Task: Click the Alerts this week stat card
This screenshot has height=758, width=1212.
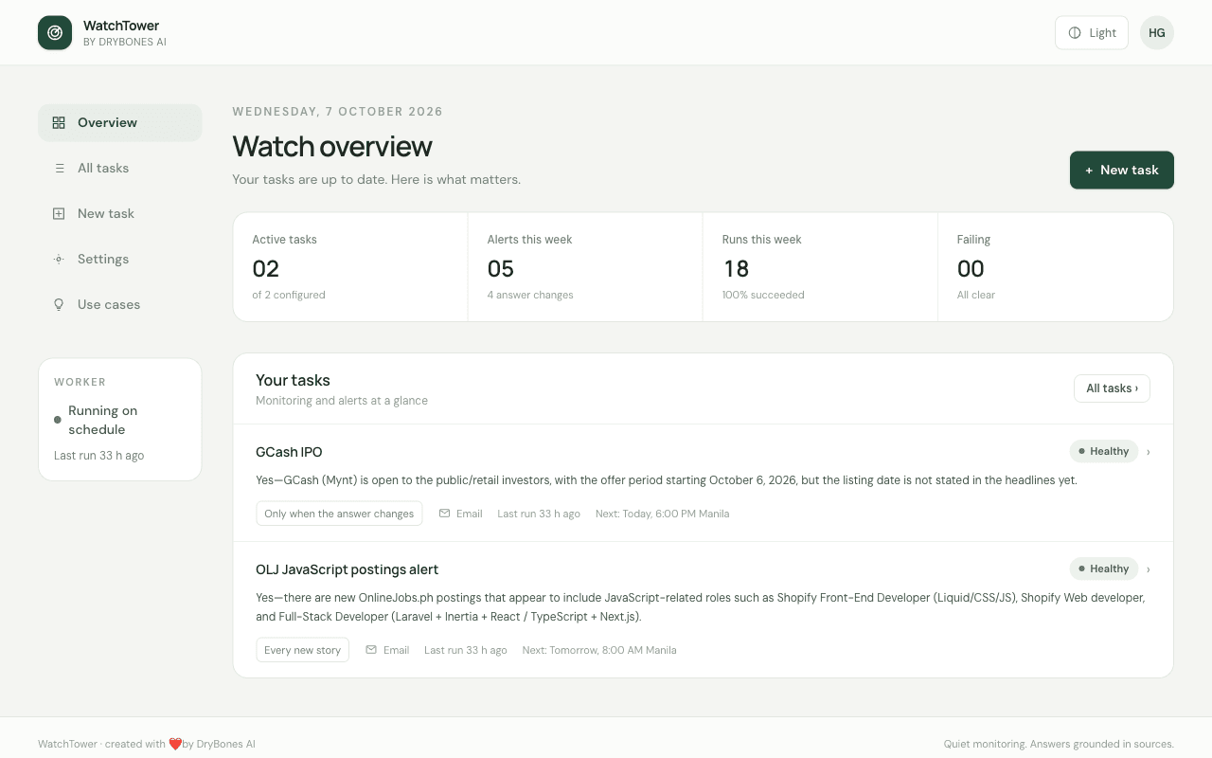Action: pyautogui.click(x=585, y=267)
